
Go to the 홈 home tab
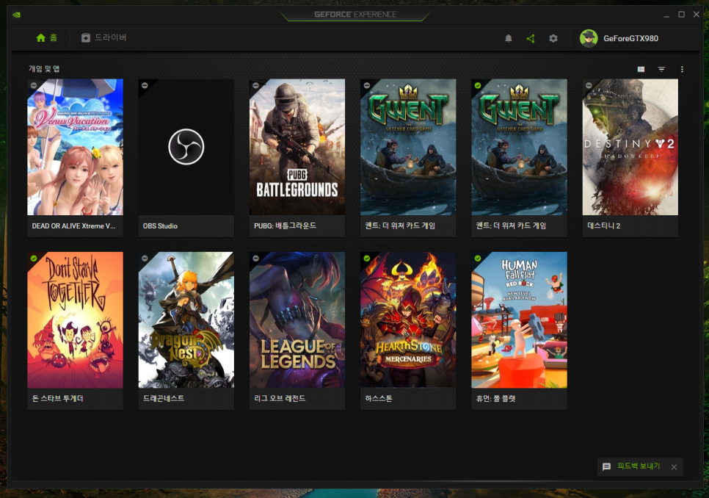(x=46, y=37)
